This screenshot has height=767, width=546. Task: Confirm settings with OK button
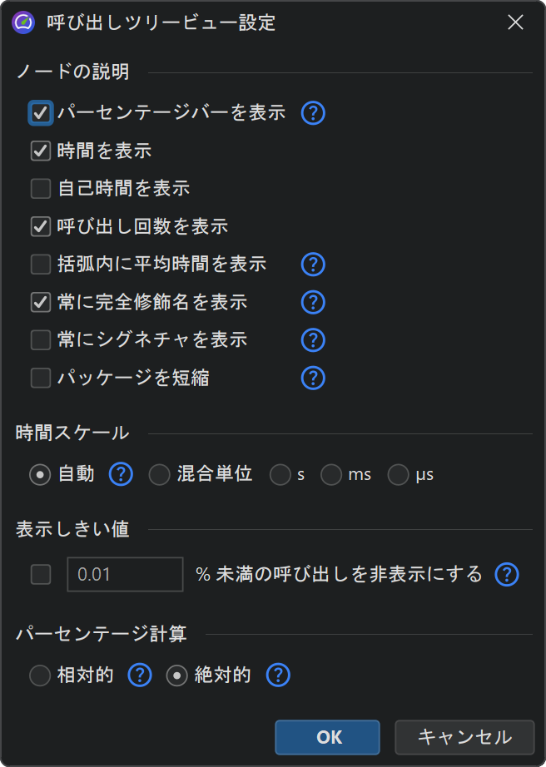(x=328, y=737)
